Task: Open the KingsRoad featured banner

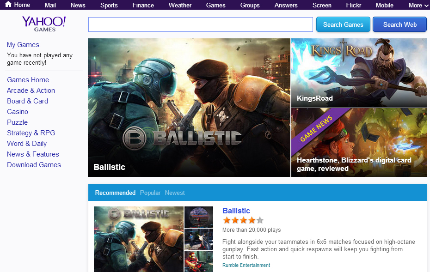Action: pyautogui.click(x=359, y=72)
